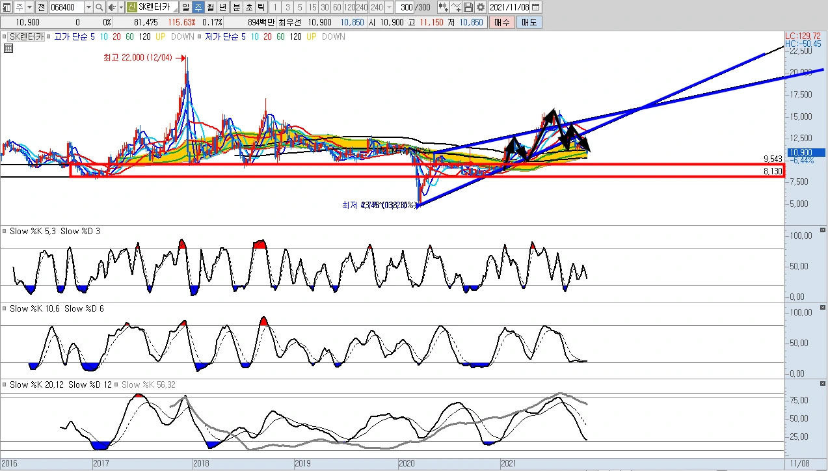Viewport: 828px width, 471px height.
Task: Select the 240 interval button
Action: pyautogui.click(x=362, y=8)
